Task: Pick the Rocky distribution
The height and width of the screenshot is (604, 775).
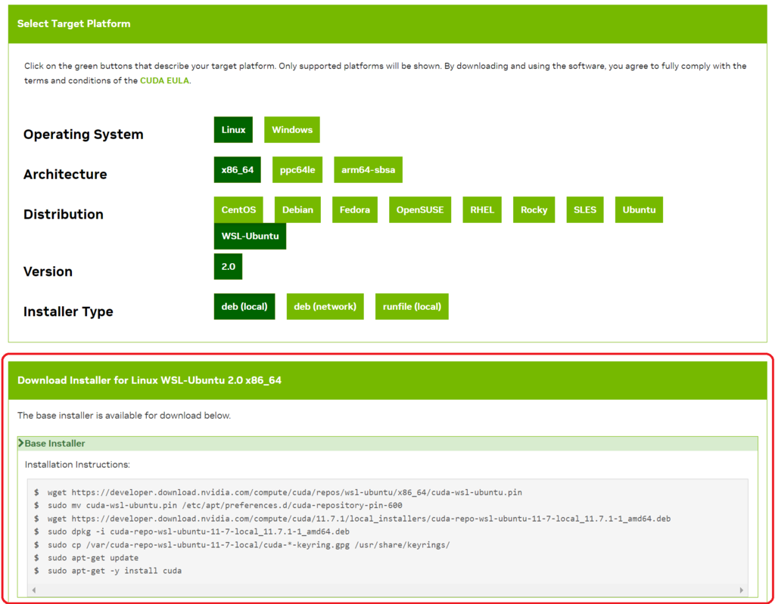Action: [x=534, y=210]
